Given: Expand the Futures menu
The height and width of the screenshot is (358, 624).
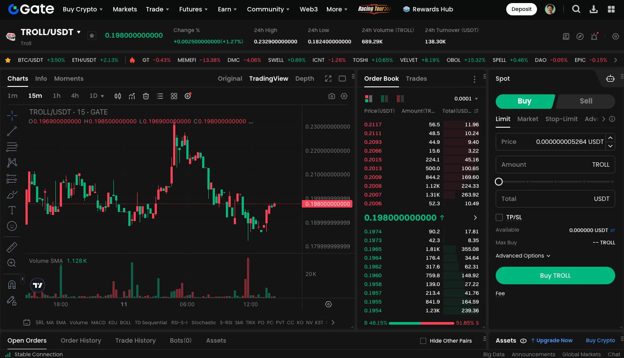Looking at the screenshot, I should coord(193,9).
